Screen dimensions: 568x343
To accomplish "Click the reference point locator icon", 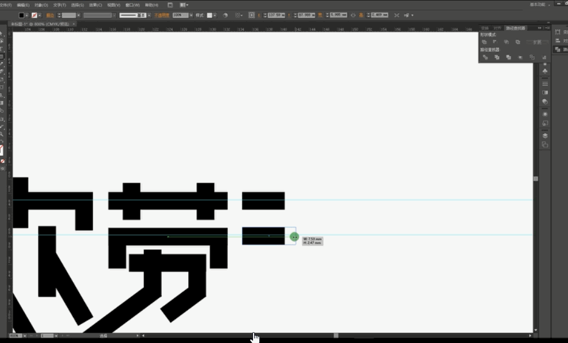I will tap(251, 15).
